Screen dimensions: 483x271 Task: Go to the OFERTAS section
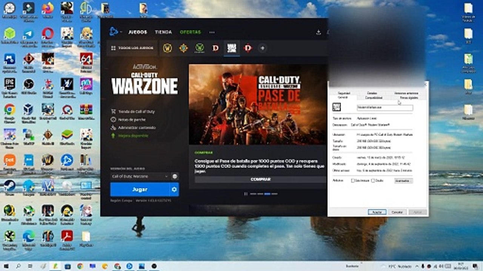coord(191,32)
